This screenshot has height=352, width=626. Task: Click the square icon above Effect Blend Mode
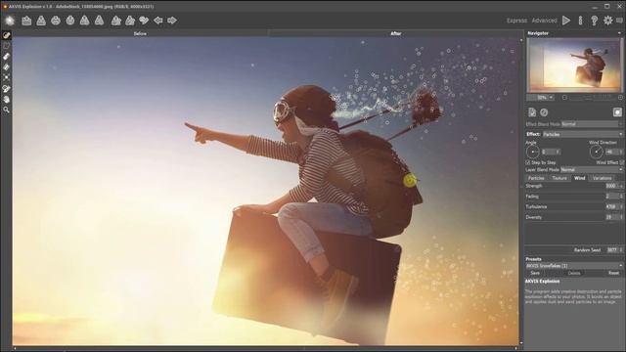617,112
